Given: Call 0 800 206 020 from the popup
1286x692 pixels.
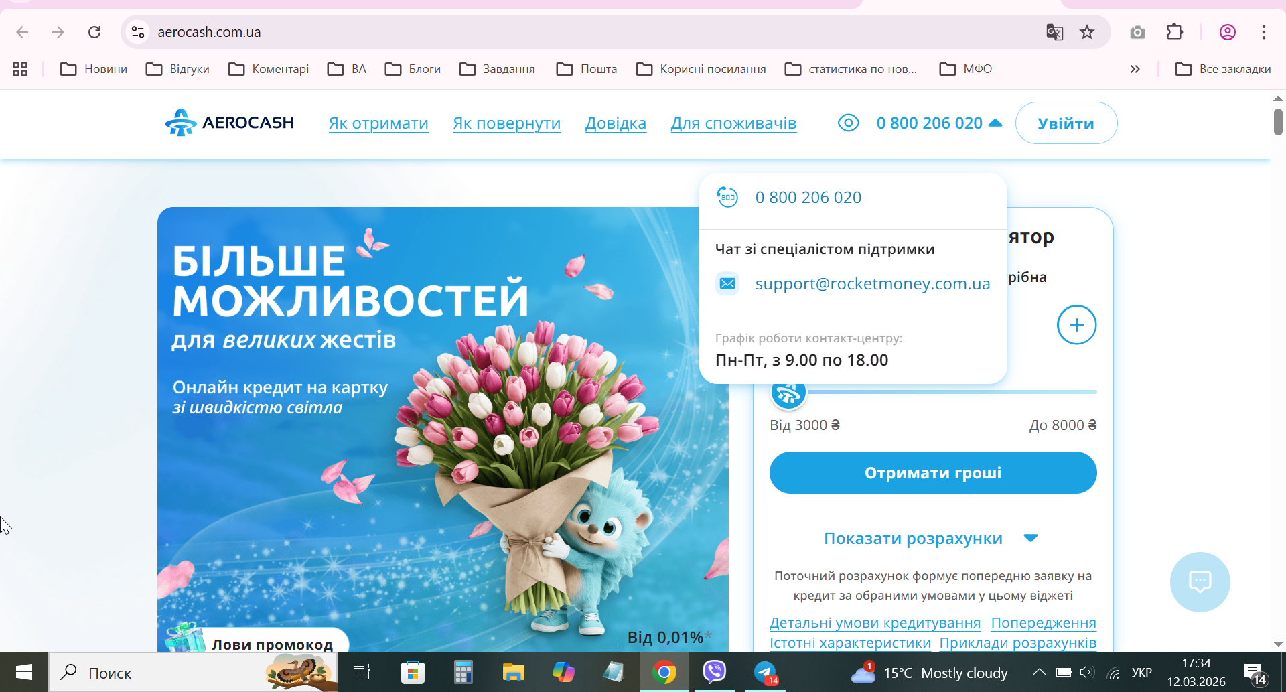Looking at the screenshot, I should [808, 198].
